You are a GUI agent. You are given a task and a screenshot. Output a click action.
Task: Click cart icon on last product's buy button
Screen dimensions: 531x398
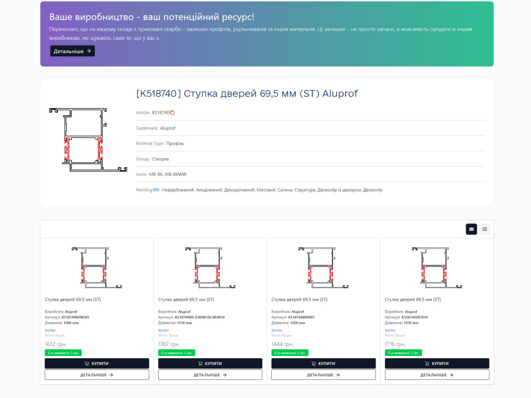tap(427, 363)
